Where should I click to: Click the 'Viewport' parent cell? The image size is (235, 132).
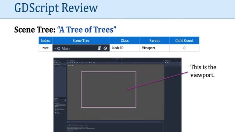pyautogui.click(x=155, y=48)
